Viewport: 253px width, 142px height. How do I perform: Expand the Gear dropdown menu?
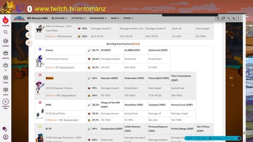[115, 18]
